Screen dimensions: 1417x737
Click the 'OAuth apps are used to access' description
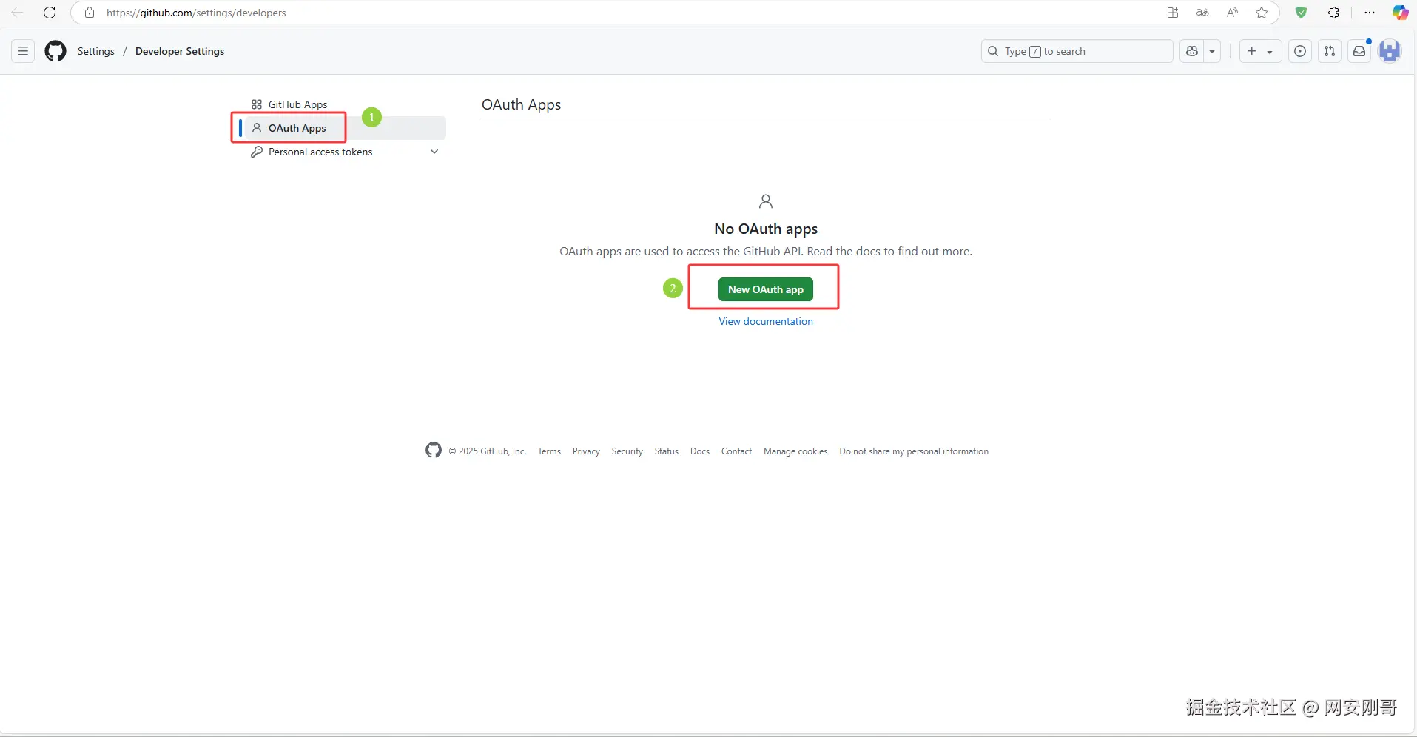pyautogui.click(x=766, y=252)
